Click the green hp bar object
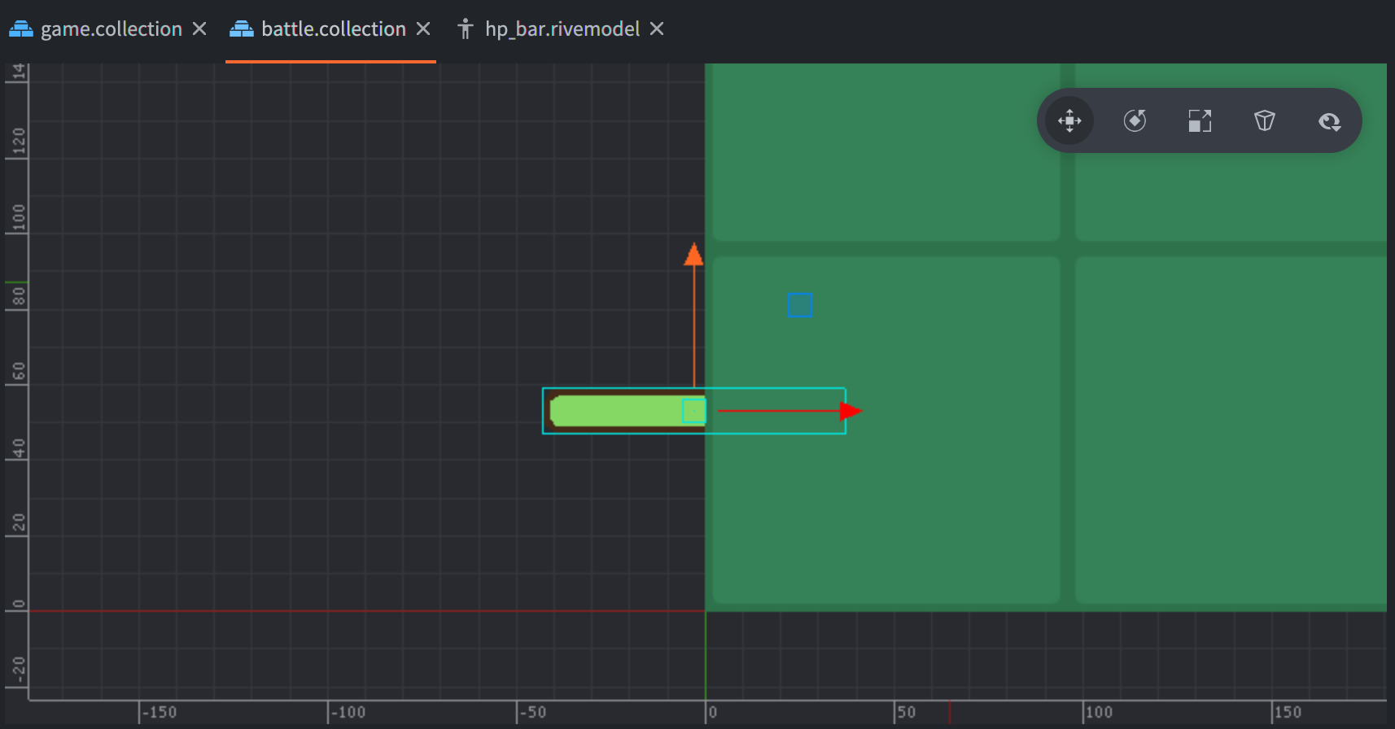 click(x=628, y=411)
